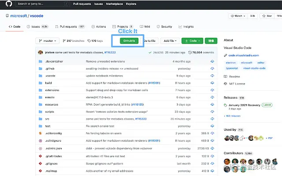This screenshot has width=282, height=176.
Task: Click the download icon for .gitignore
Action: [212, 164]
